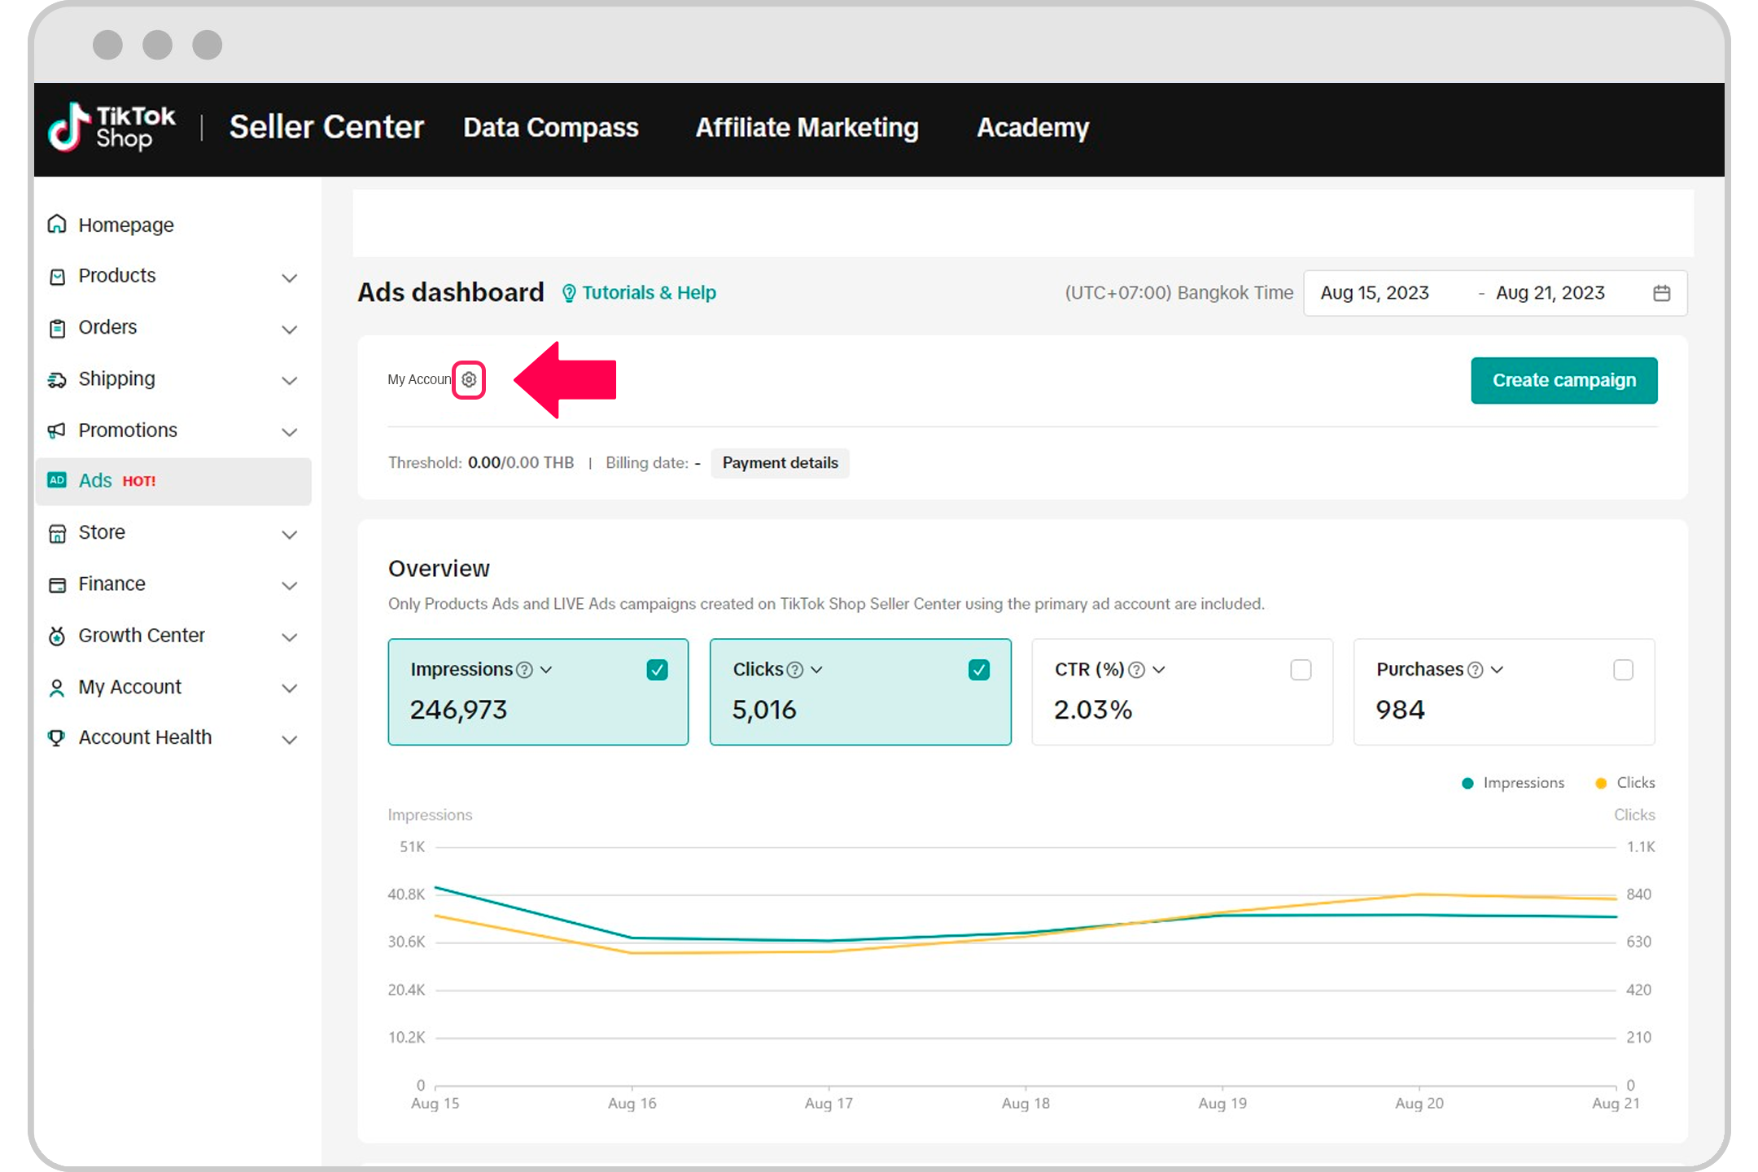Image resolution: width=1758 pixels, height=1172 pixels.
Task: Open the Impressions metric dropdown arrow
Action: point(546,670)
